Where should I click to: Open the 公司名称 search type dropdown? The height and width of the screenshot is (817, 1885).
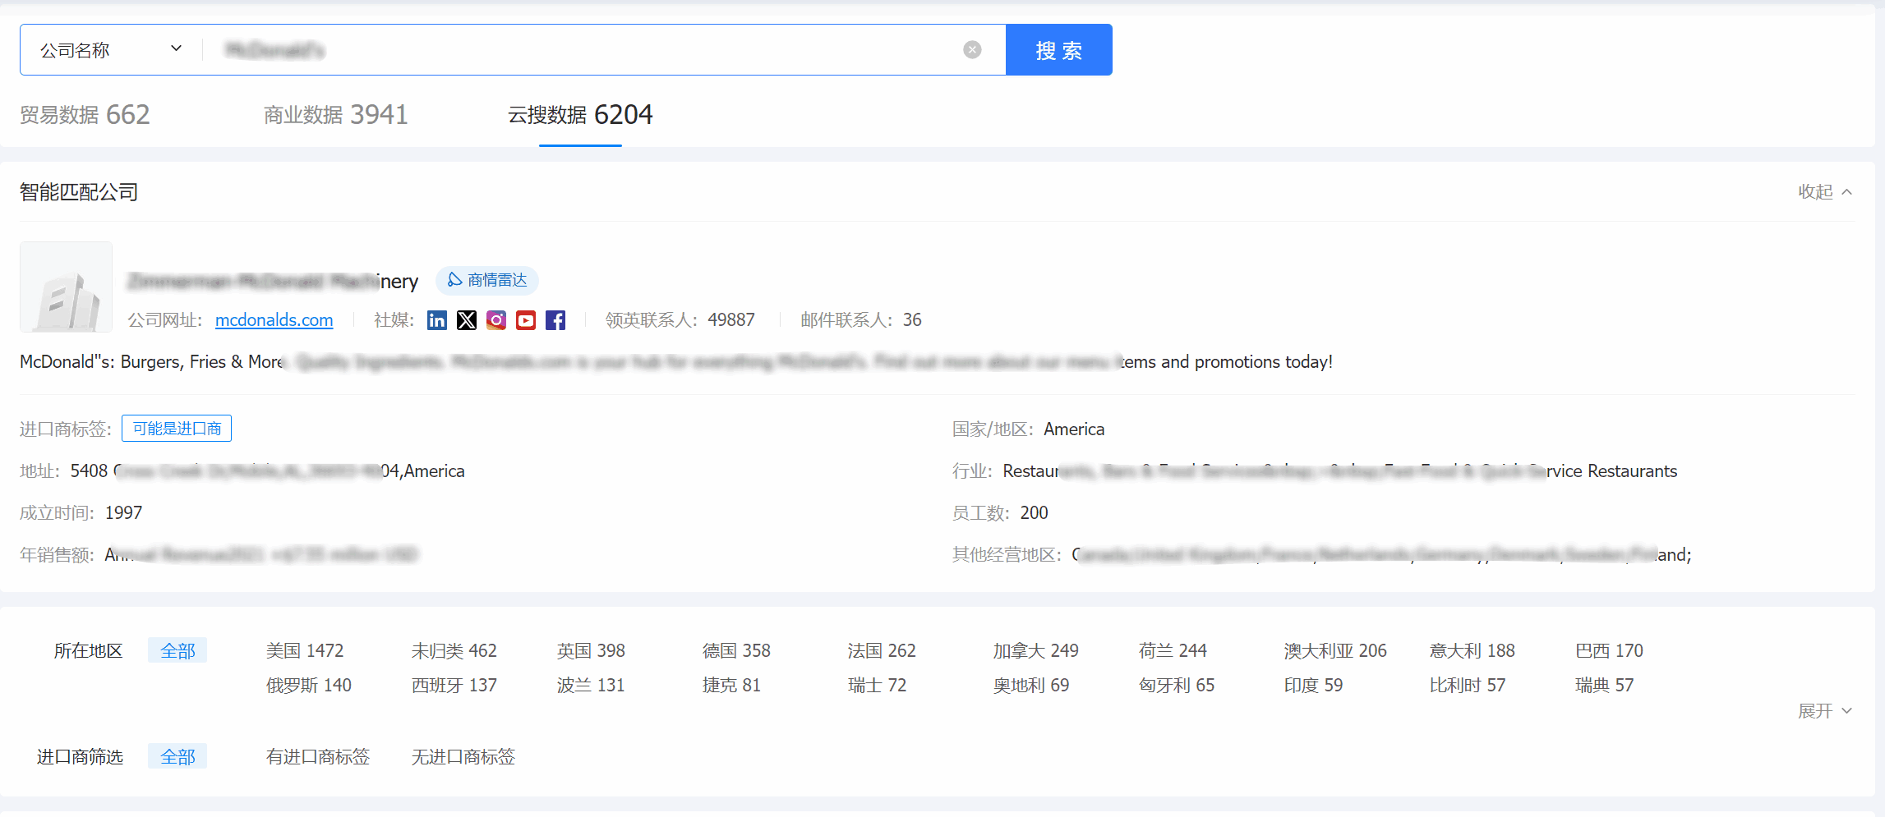(x=111, y=50)
